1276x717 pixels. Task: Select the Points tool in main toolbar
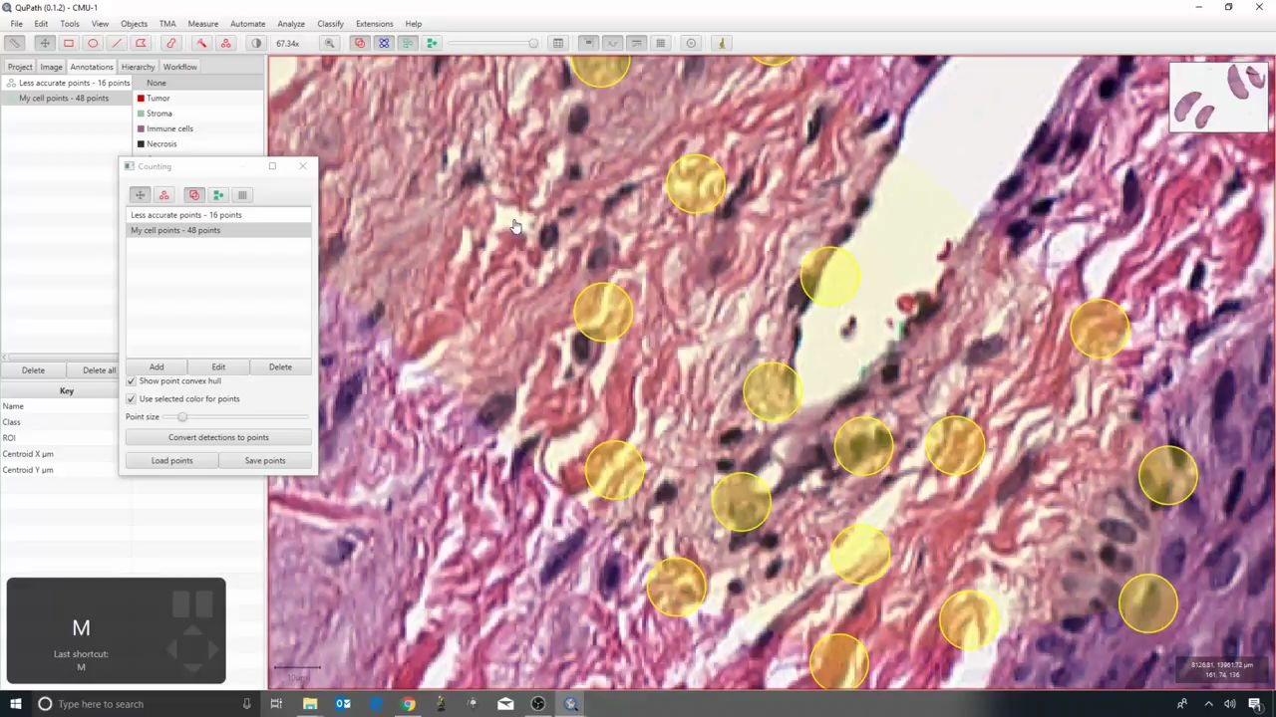225,43
